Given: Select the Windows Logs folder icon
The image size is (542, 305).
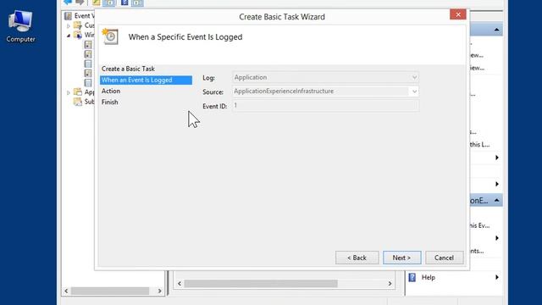Looking at the screenshot, I should click(x=78, y=35).
